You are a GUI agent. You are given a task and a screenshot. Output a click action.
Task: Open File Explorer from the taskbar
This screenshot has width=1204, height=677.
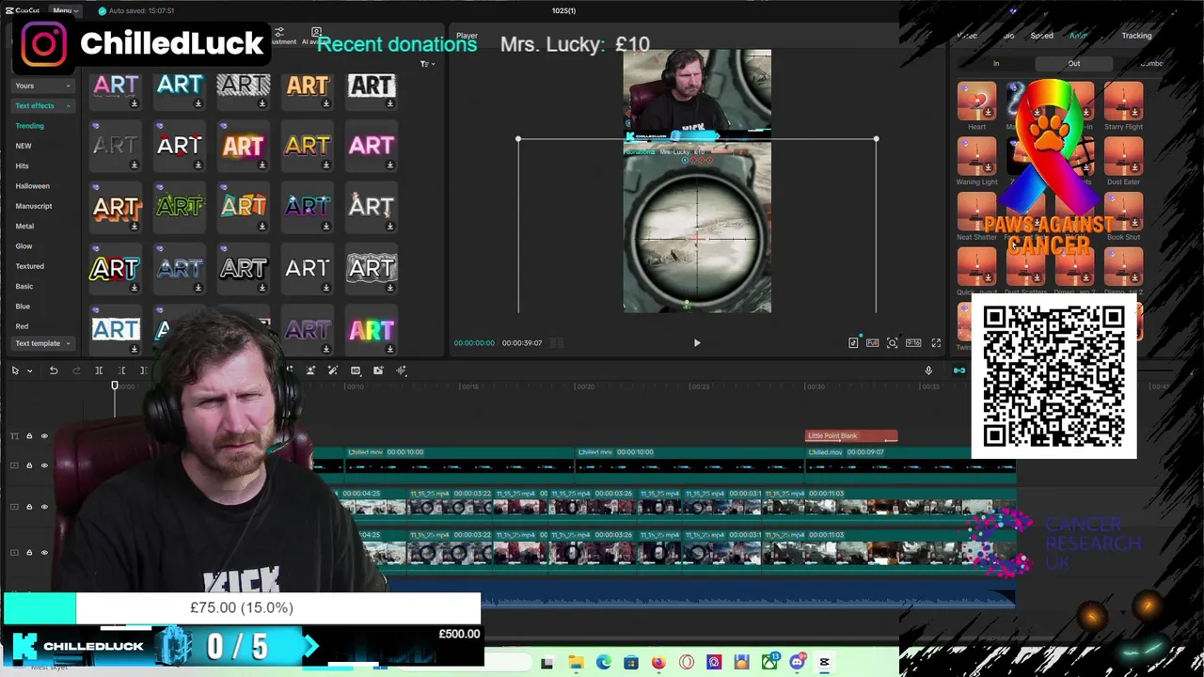(576, 663)
